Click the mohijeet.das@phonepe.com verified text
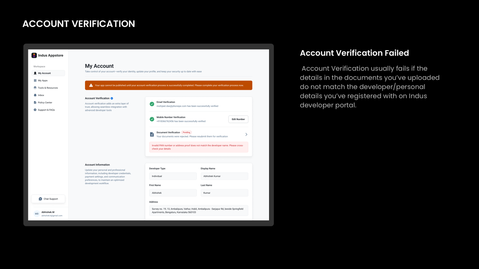This screenshot has width=479, height=269. [187, 106]
